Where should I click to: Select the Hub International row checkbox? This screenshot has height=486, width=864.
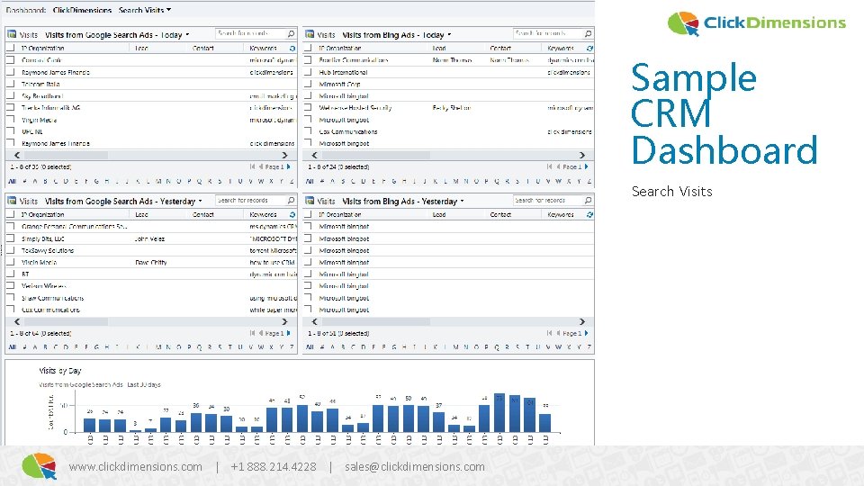[x=308, y=72]
